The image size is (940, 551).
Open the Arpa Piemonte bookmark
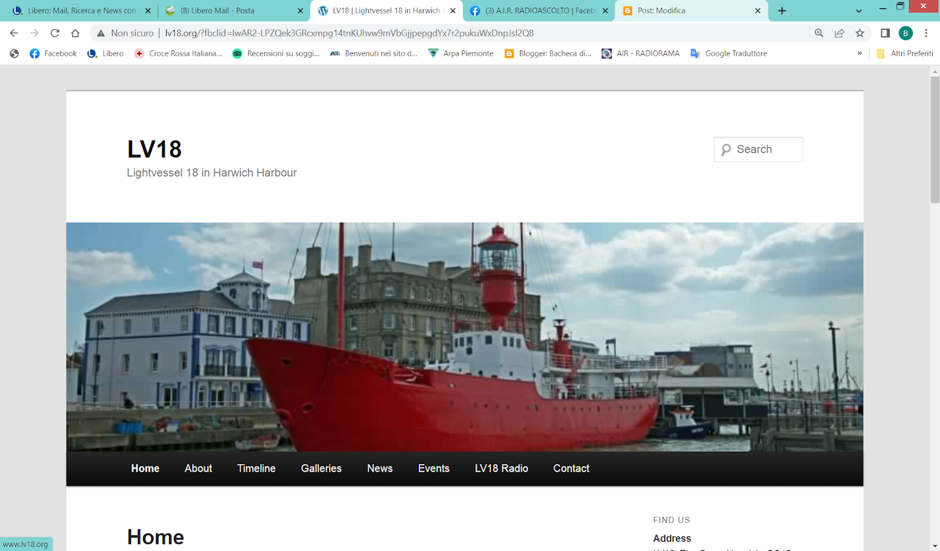[461, 53]
